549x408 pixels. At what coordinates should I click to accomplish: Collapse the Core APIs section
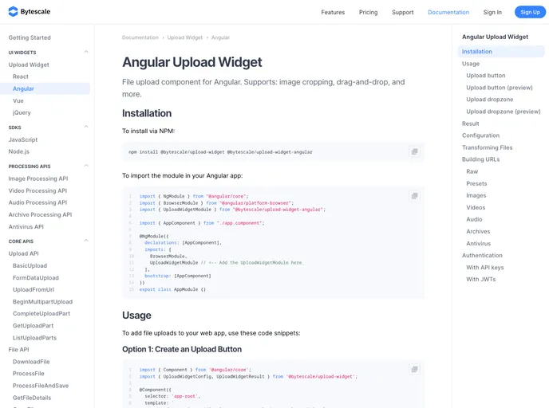86,241
